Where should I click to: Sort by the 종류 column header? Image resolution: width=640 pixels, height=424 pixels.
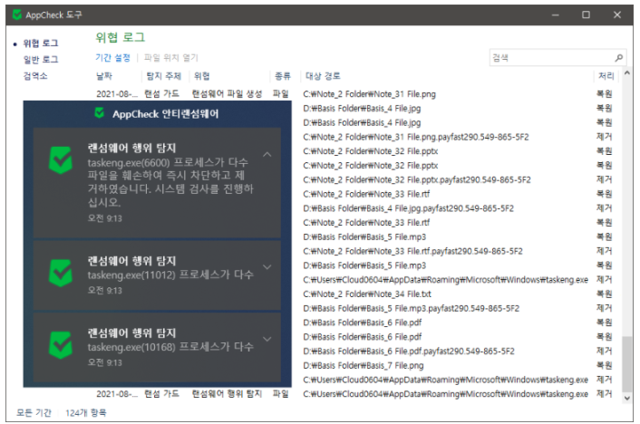tap(283, 76)
